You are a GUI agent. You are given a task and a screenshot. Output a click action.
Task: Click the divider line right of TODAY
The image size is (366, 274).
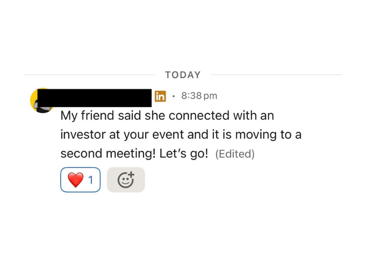pos(276,75)
